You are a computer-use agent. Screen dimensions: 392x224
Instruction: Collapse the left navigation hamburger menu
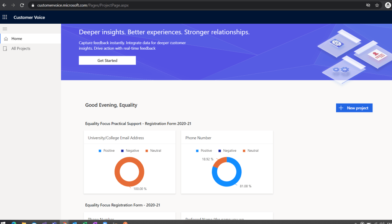[x=5, y=29]
